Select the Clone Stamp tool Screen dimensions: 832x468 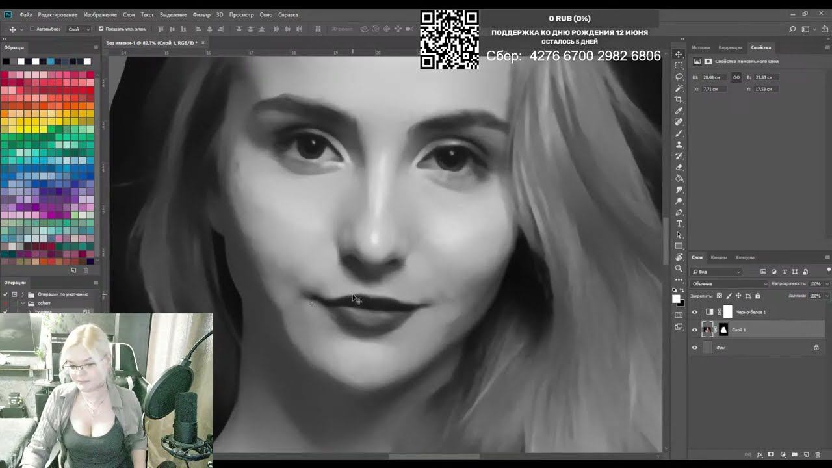(679, 144)
